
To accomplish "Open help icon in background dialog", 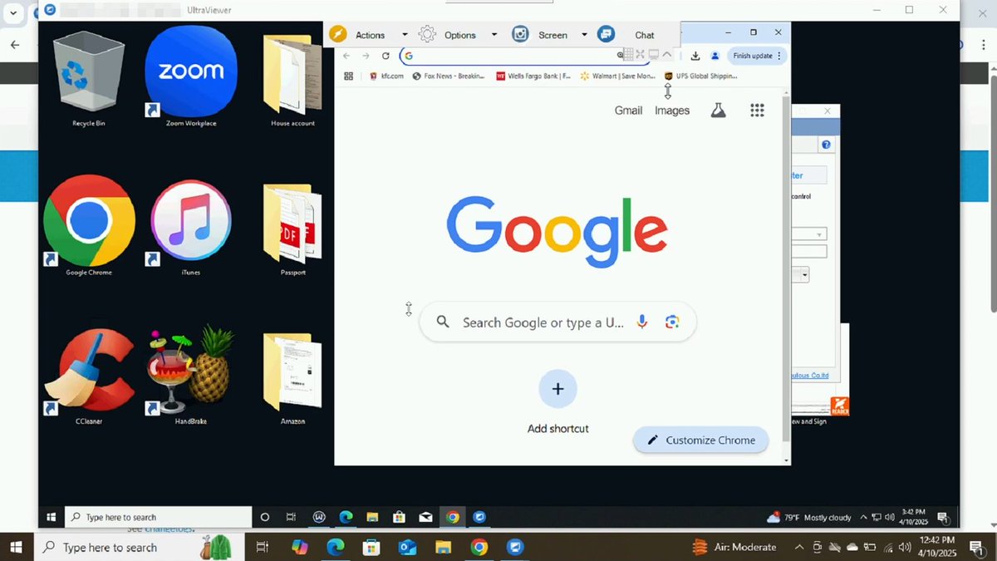I will 826,145.
